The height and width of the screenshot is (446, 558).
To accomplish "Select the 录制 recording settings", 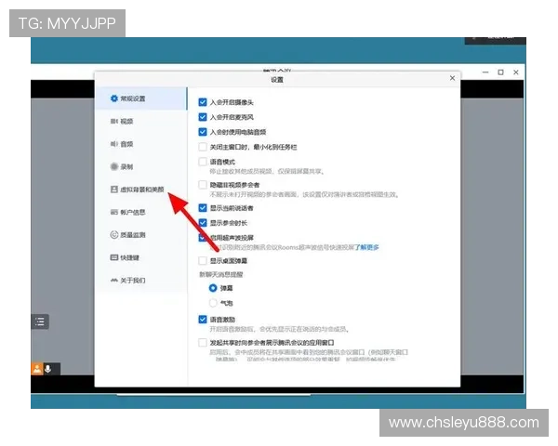I will pos(141,166).
